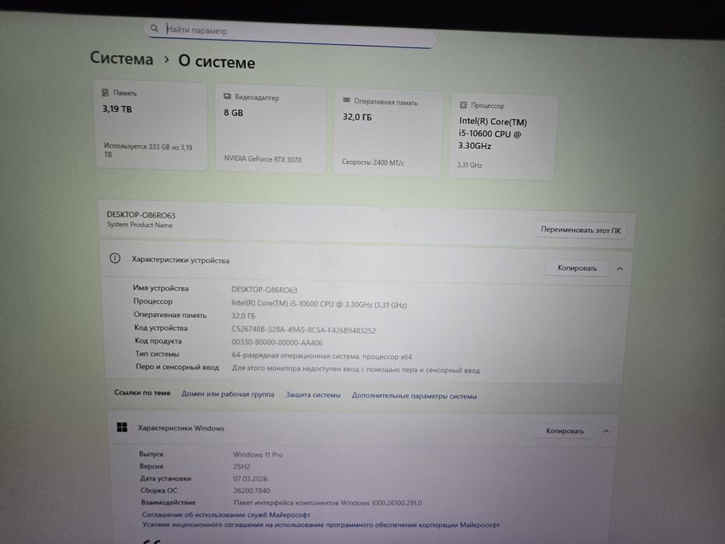Screen dimensions: 725x544
Task: Select install date "07.03.2026"
Action: point(250,479)
